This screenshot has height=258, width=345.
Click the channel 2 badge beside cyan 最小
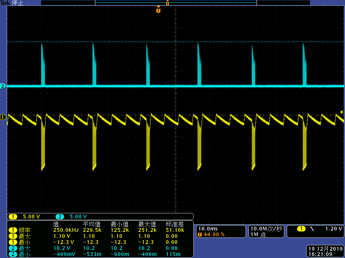pyautogui.click(x=13, y=255)
